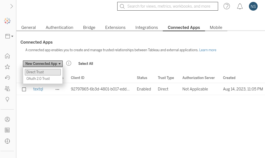This screenshot has width=265, height=158.
Task: Switch to the Authentication tab
Action: pyautogui.click(x=59, y=27)
